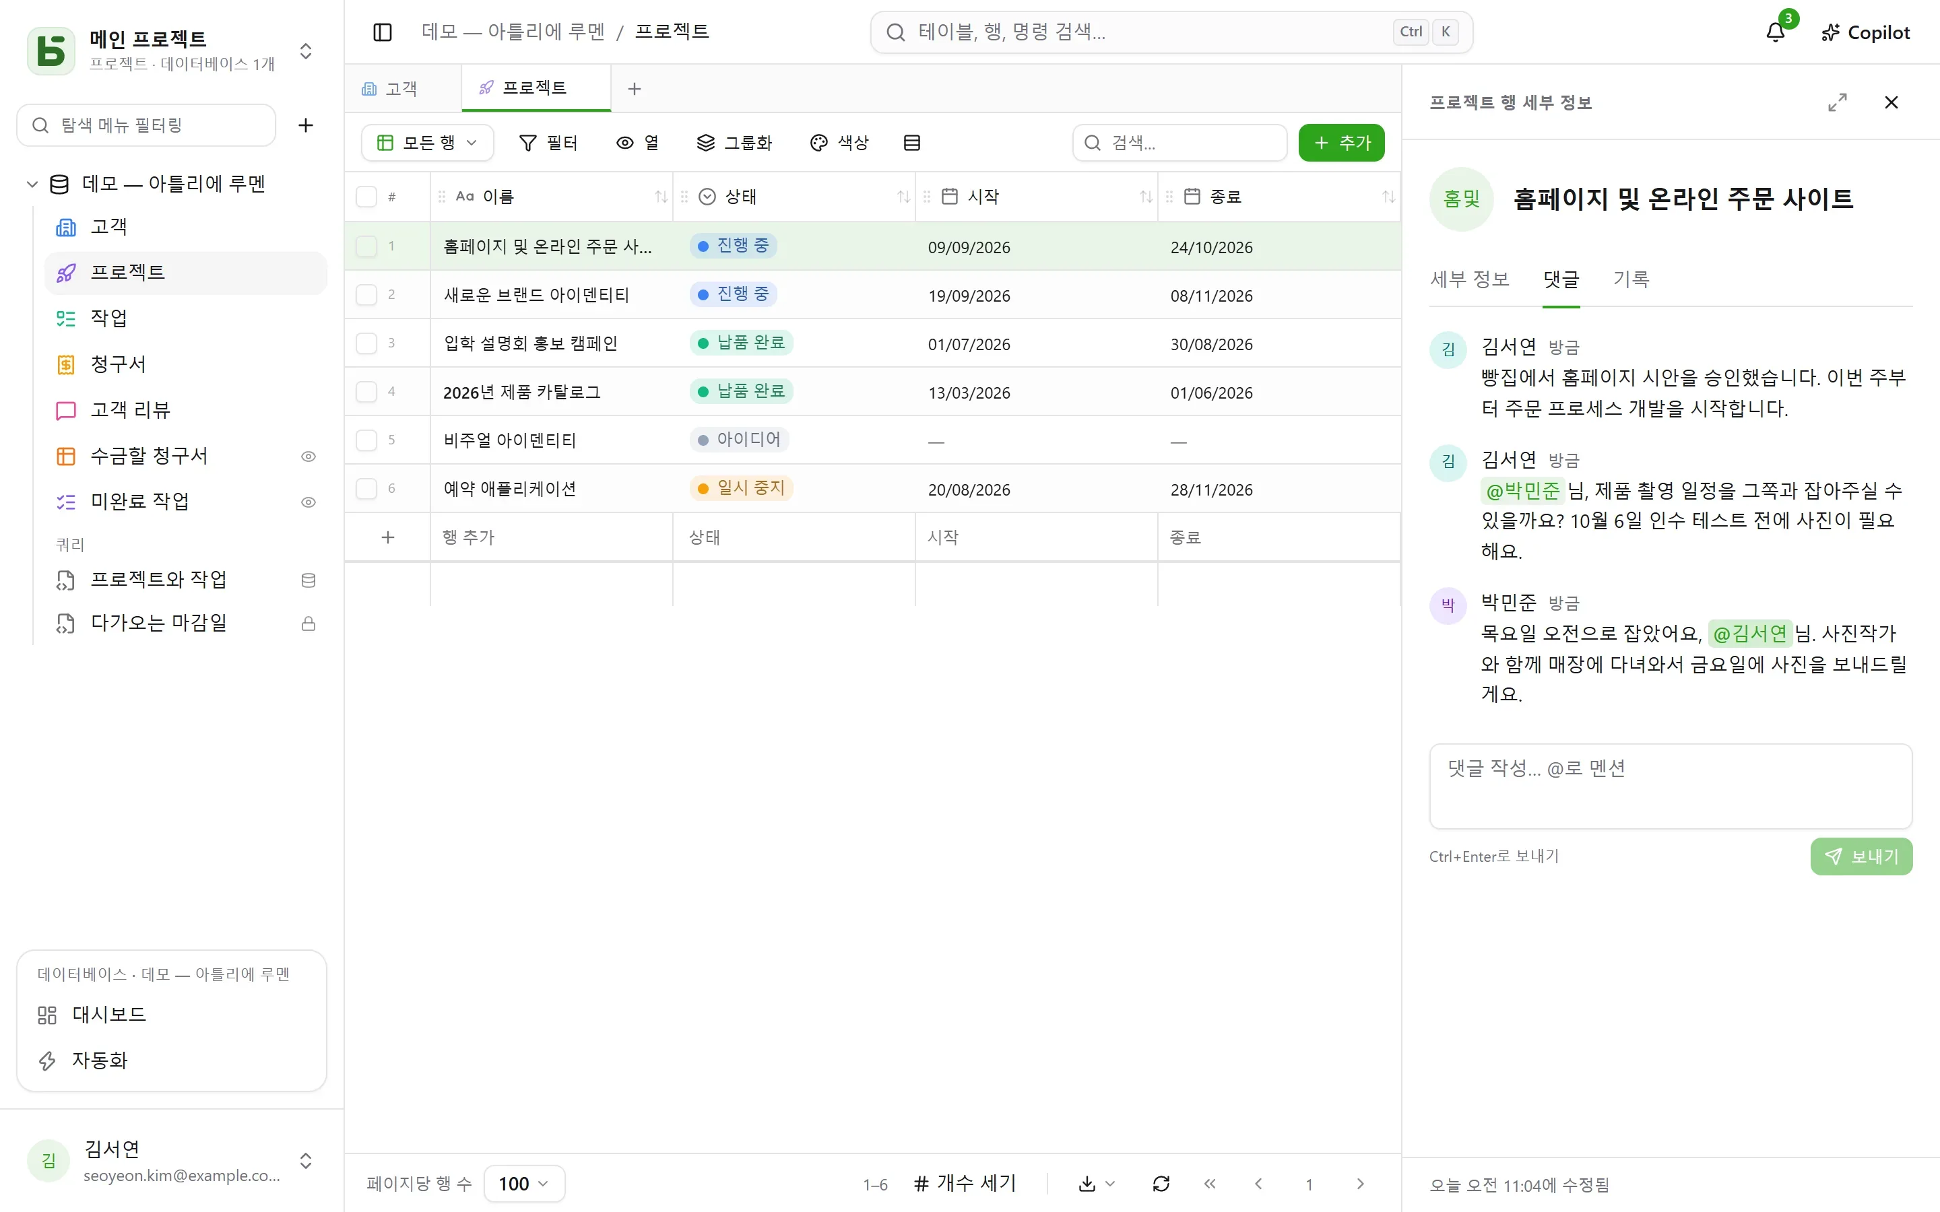Toggle visibility eye for 수금할 청구서
The width and height of the screenshot is (1940, 1212).
(x=308, y=456)
